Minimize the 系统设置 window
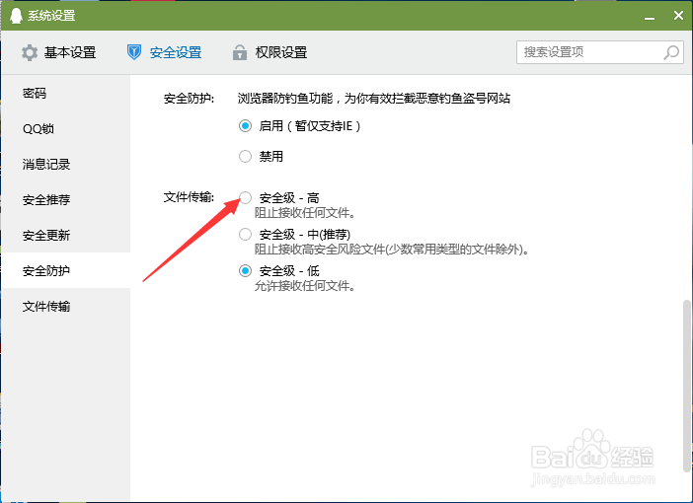This screenshot has height=503, width=693. [x=650, y=17]
